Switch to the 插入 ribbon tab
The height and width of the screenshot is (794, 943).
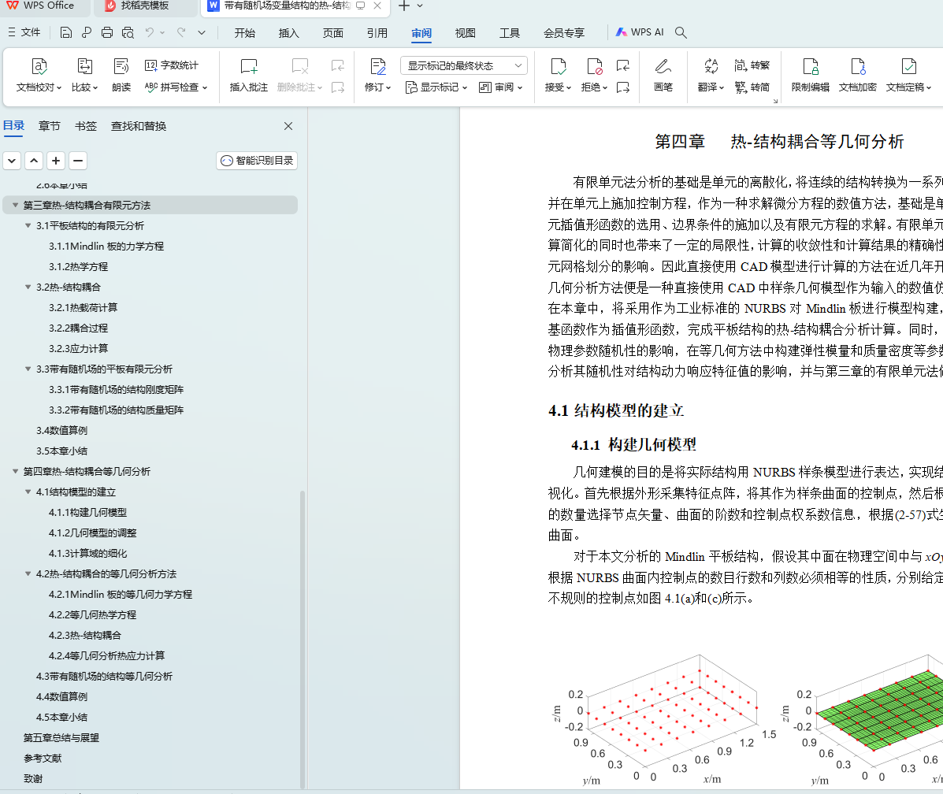click(x=288, y=33)
